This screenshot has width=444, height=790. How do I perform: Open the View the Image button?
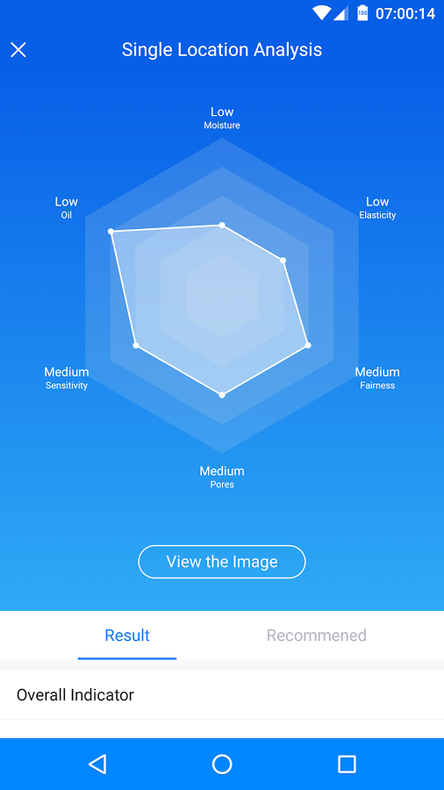click(222, 562)
